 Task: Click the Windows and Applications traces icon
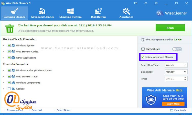pos(13,70)
